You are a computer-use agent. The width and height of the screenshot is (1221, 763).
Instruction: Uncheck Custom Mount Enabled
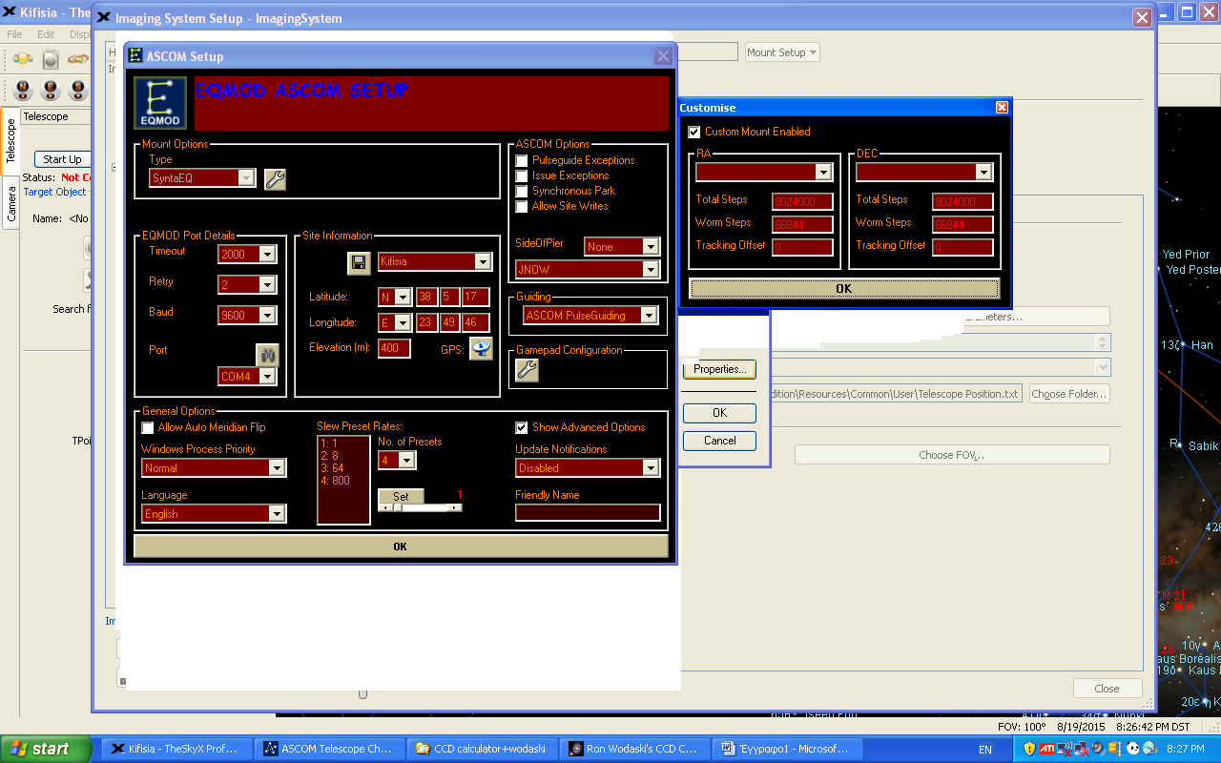(x=694, y=132)
